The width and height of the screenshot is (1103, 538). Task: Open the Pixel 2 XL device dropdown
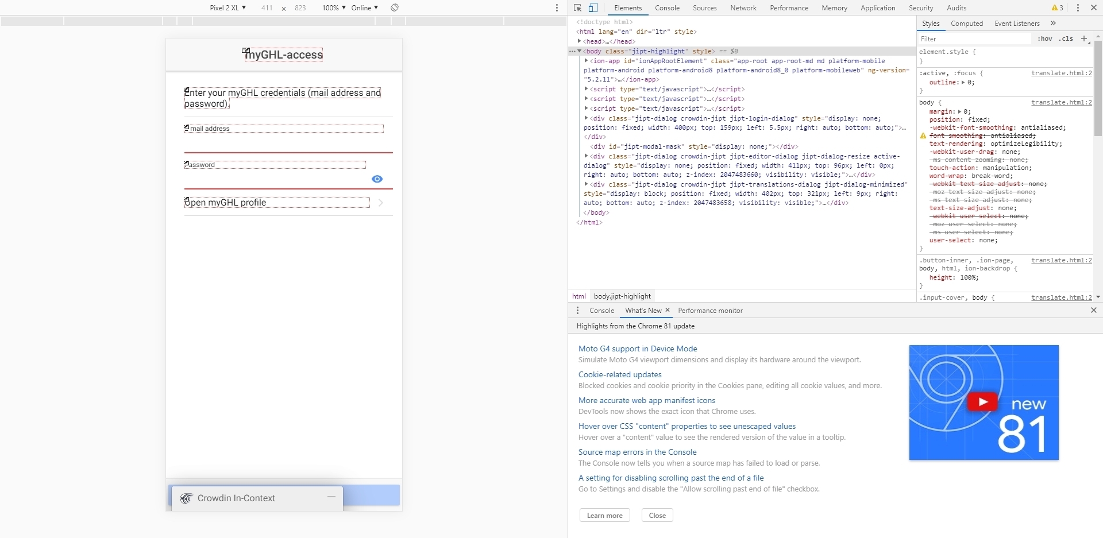227,7
